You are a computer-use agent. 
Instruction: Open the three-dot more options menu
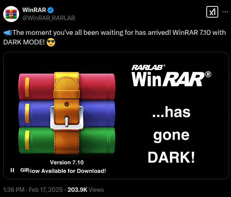point(225,12)
